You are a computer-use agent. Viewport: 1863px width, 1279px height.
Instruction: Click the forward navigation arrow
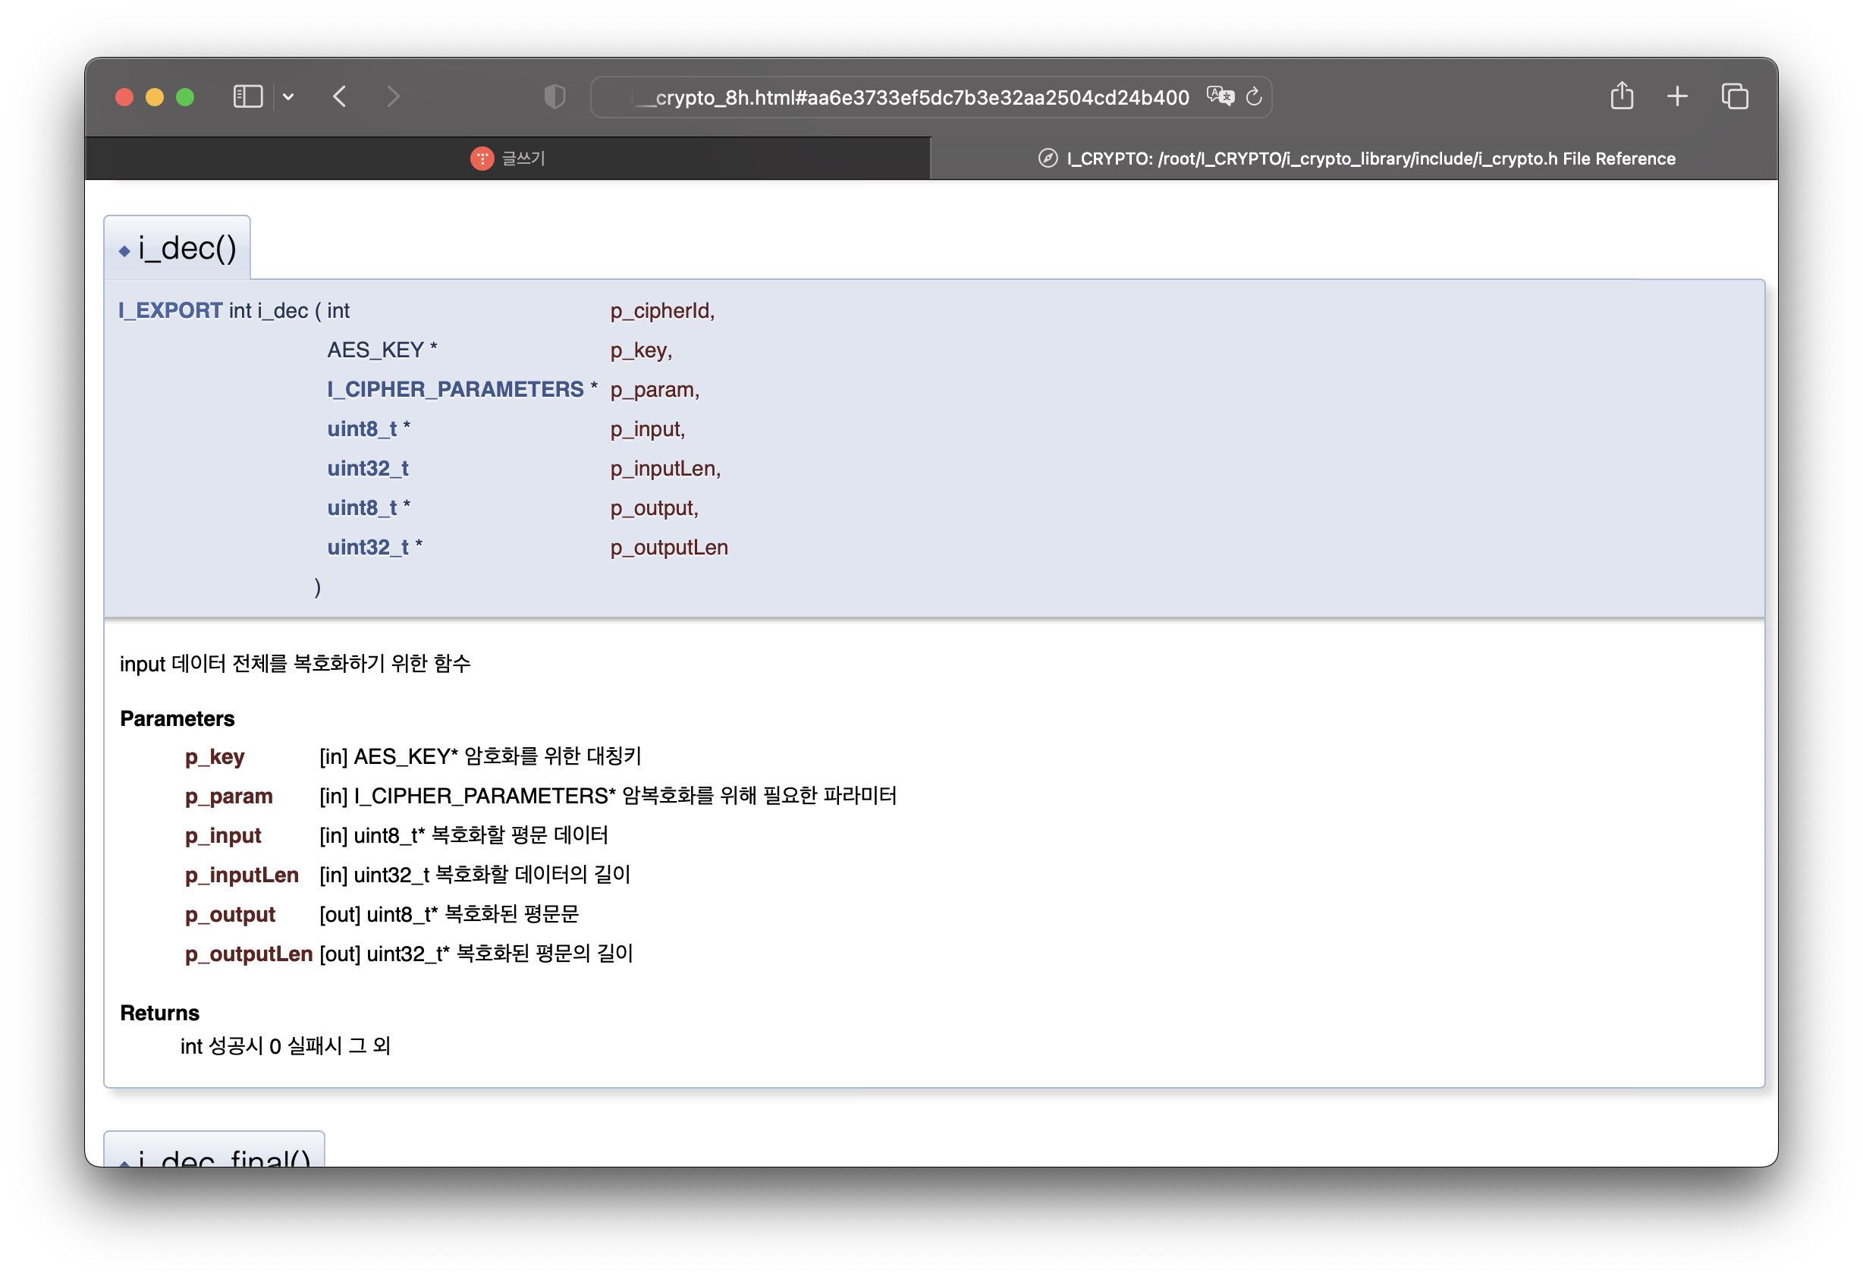point(393,97)
